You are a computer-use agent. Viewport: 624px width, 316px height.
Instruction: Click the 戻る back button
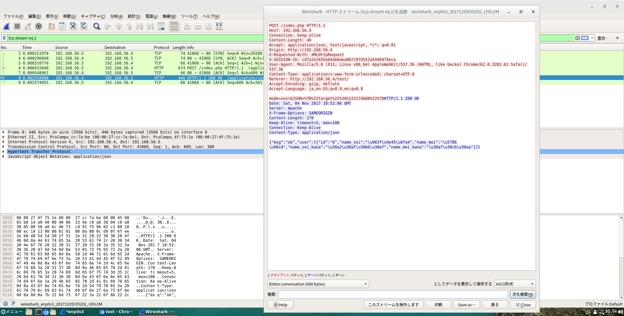click(x=495, y=305)
